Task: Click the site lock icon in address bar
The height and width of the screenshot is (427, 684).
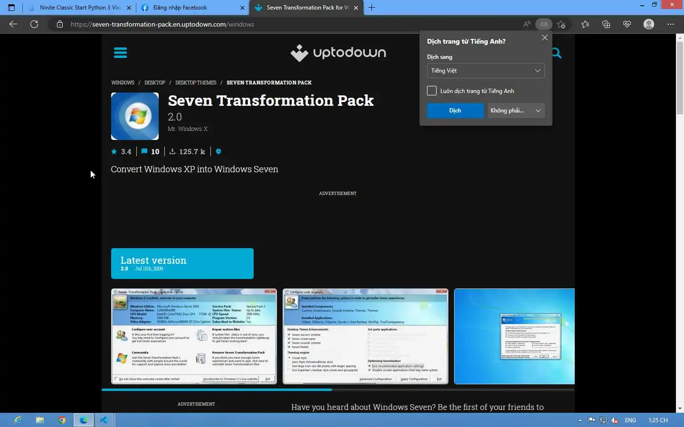Action: (60, 24)
